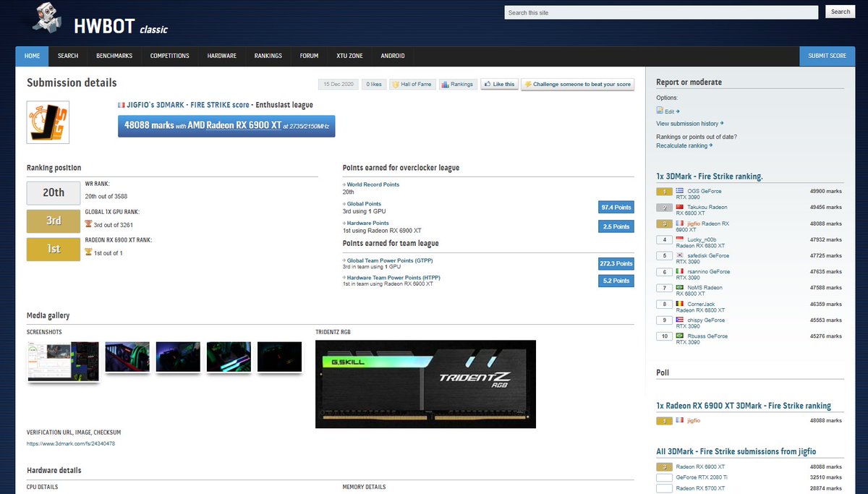Open View submission history link
Viewport: 868px width, 494px height.
pyautogui.click(x=690, y=124)
